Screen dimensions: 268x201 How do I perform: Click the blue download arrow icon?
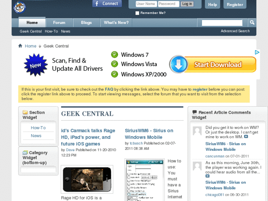pyautogui.click(x=178, y=65)
